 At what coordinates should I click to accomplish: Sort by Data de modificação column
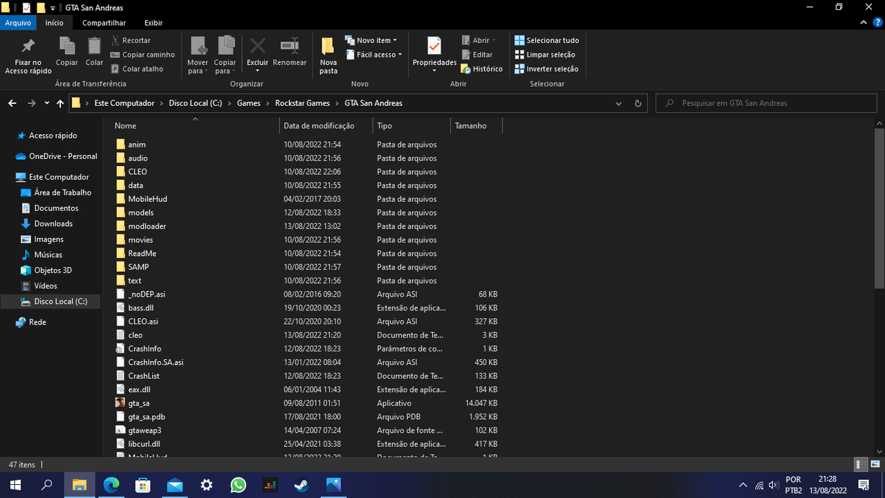[326, 126]
